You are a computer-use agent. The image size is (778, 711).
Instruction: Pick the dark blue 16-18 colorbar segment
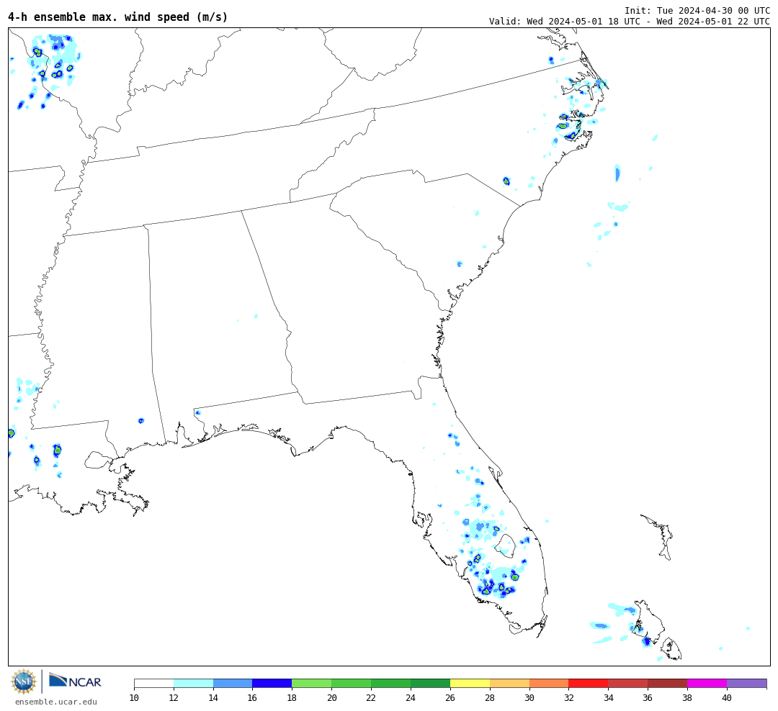tap(272, 683)
